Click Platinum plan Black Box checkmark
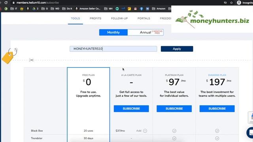The width and height of the screenshot is (253, 142). 174,131
